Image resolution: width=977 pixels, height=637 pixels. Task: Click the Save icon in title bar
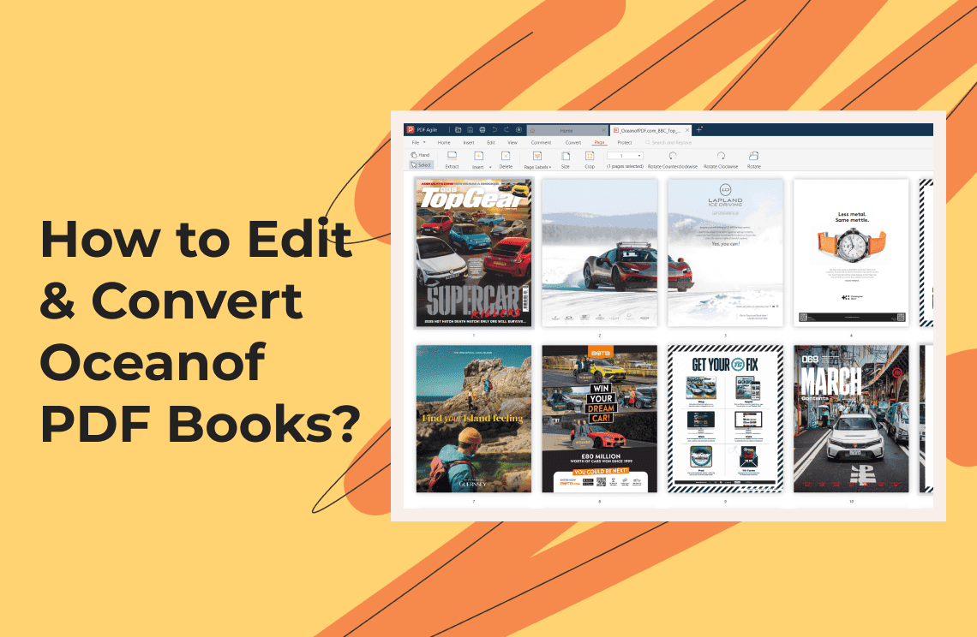[x=470, y=129]
